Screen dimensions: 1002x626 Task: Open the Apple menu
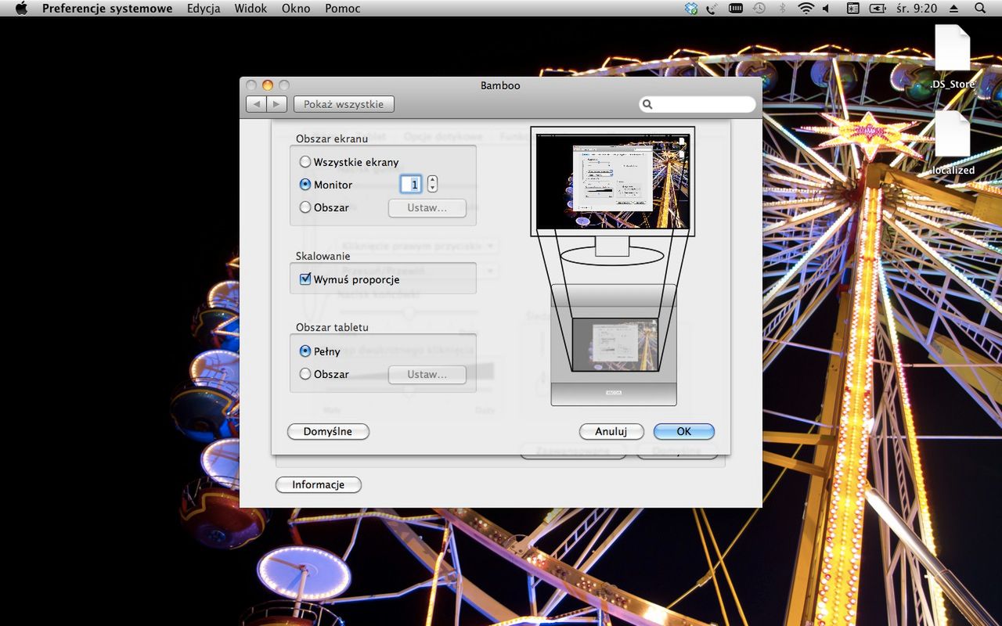(x=21, y=9)
